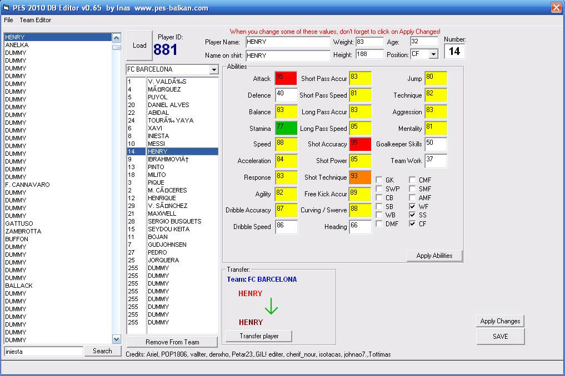Click the orange Shot Technique value box
The image size is (565, 376).
tap(360, 177)
